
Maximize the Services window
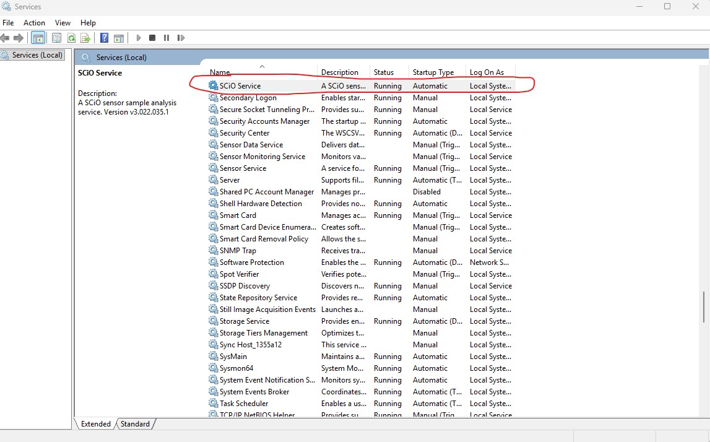[x=667, y=6]
